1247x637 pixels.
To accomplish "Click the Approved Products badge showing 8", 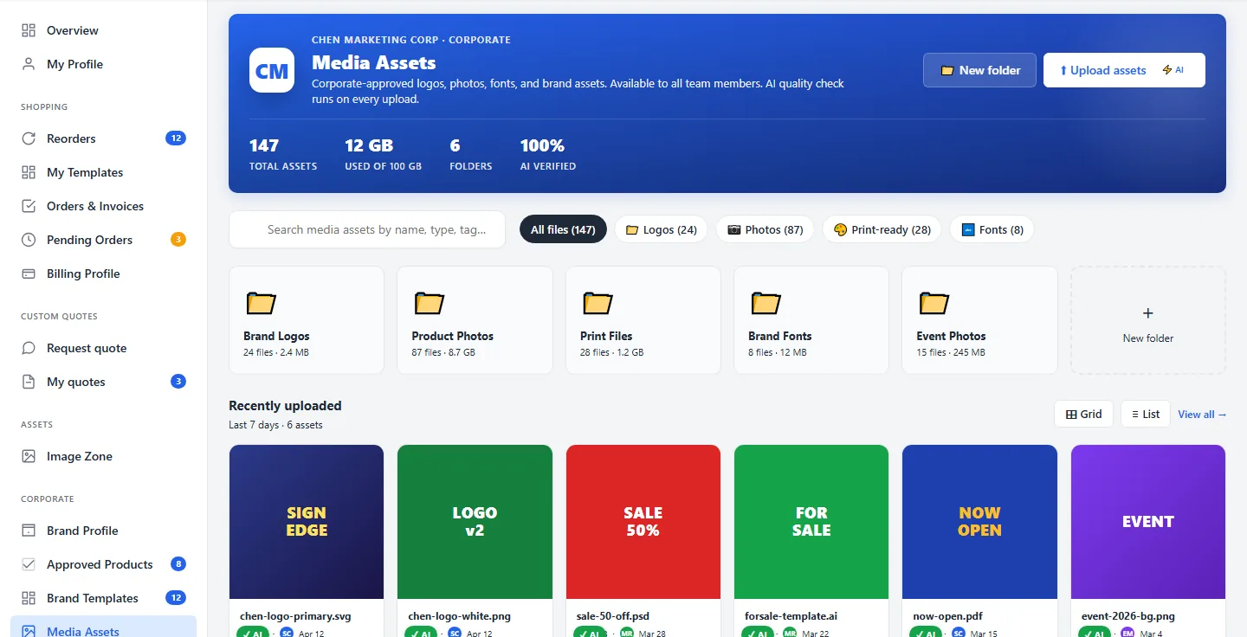I will 178,564.
